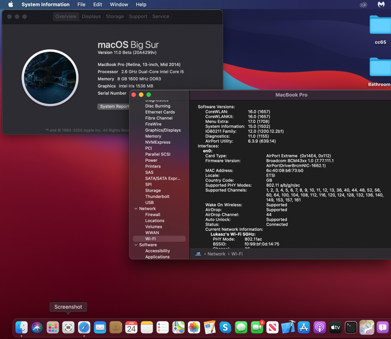
Task: Open FaceTime with 8 notifications badge
Action: 257,327
